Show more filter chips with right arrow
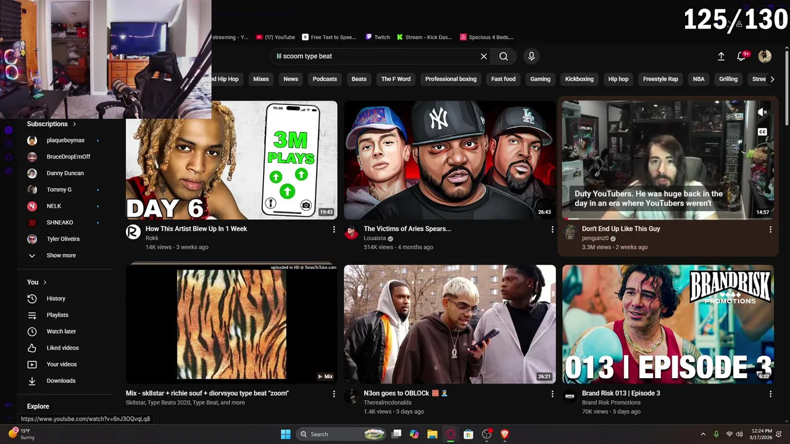 click(x=772, y=79)
